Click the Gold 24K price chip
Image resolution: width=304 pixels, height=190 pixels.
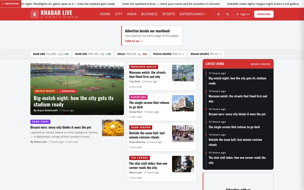(x=51, y=54)
